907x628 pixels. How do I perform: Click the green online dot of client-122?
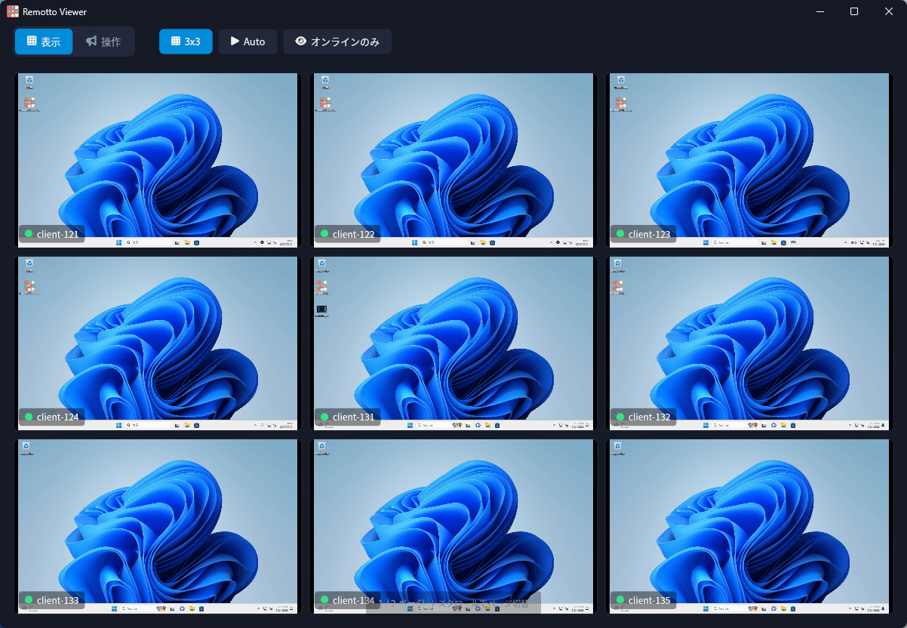[324, 234]
